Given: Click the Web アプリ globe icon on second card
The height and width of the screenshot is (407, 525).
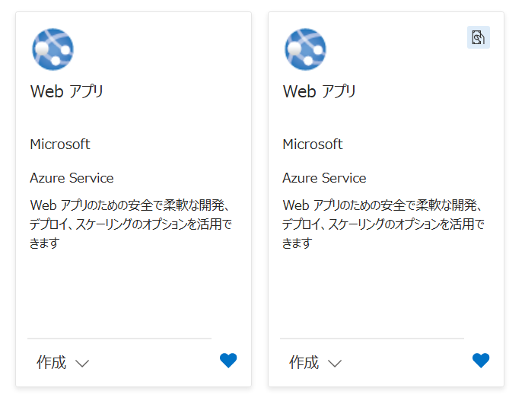Looking at the screenshot, I should [305, 49].
